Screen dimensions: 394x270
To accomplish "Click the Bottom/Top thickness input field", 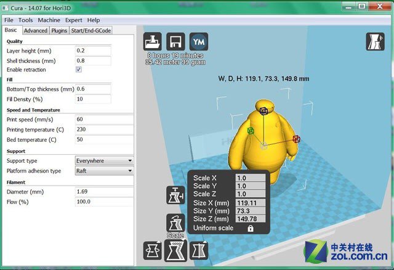I will pos(93,89).
